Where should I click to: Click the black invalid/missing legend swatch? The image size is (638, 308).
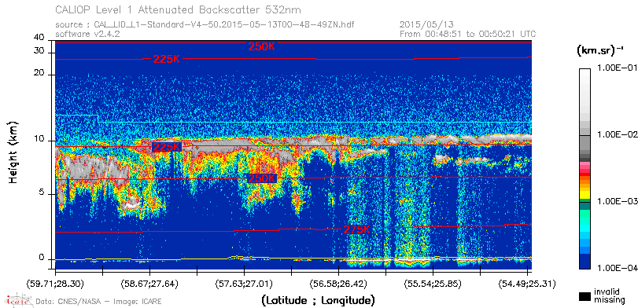click(x=585, y=296)
